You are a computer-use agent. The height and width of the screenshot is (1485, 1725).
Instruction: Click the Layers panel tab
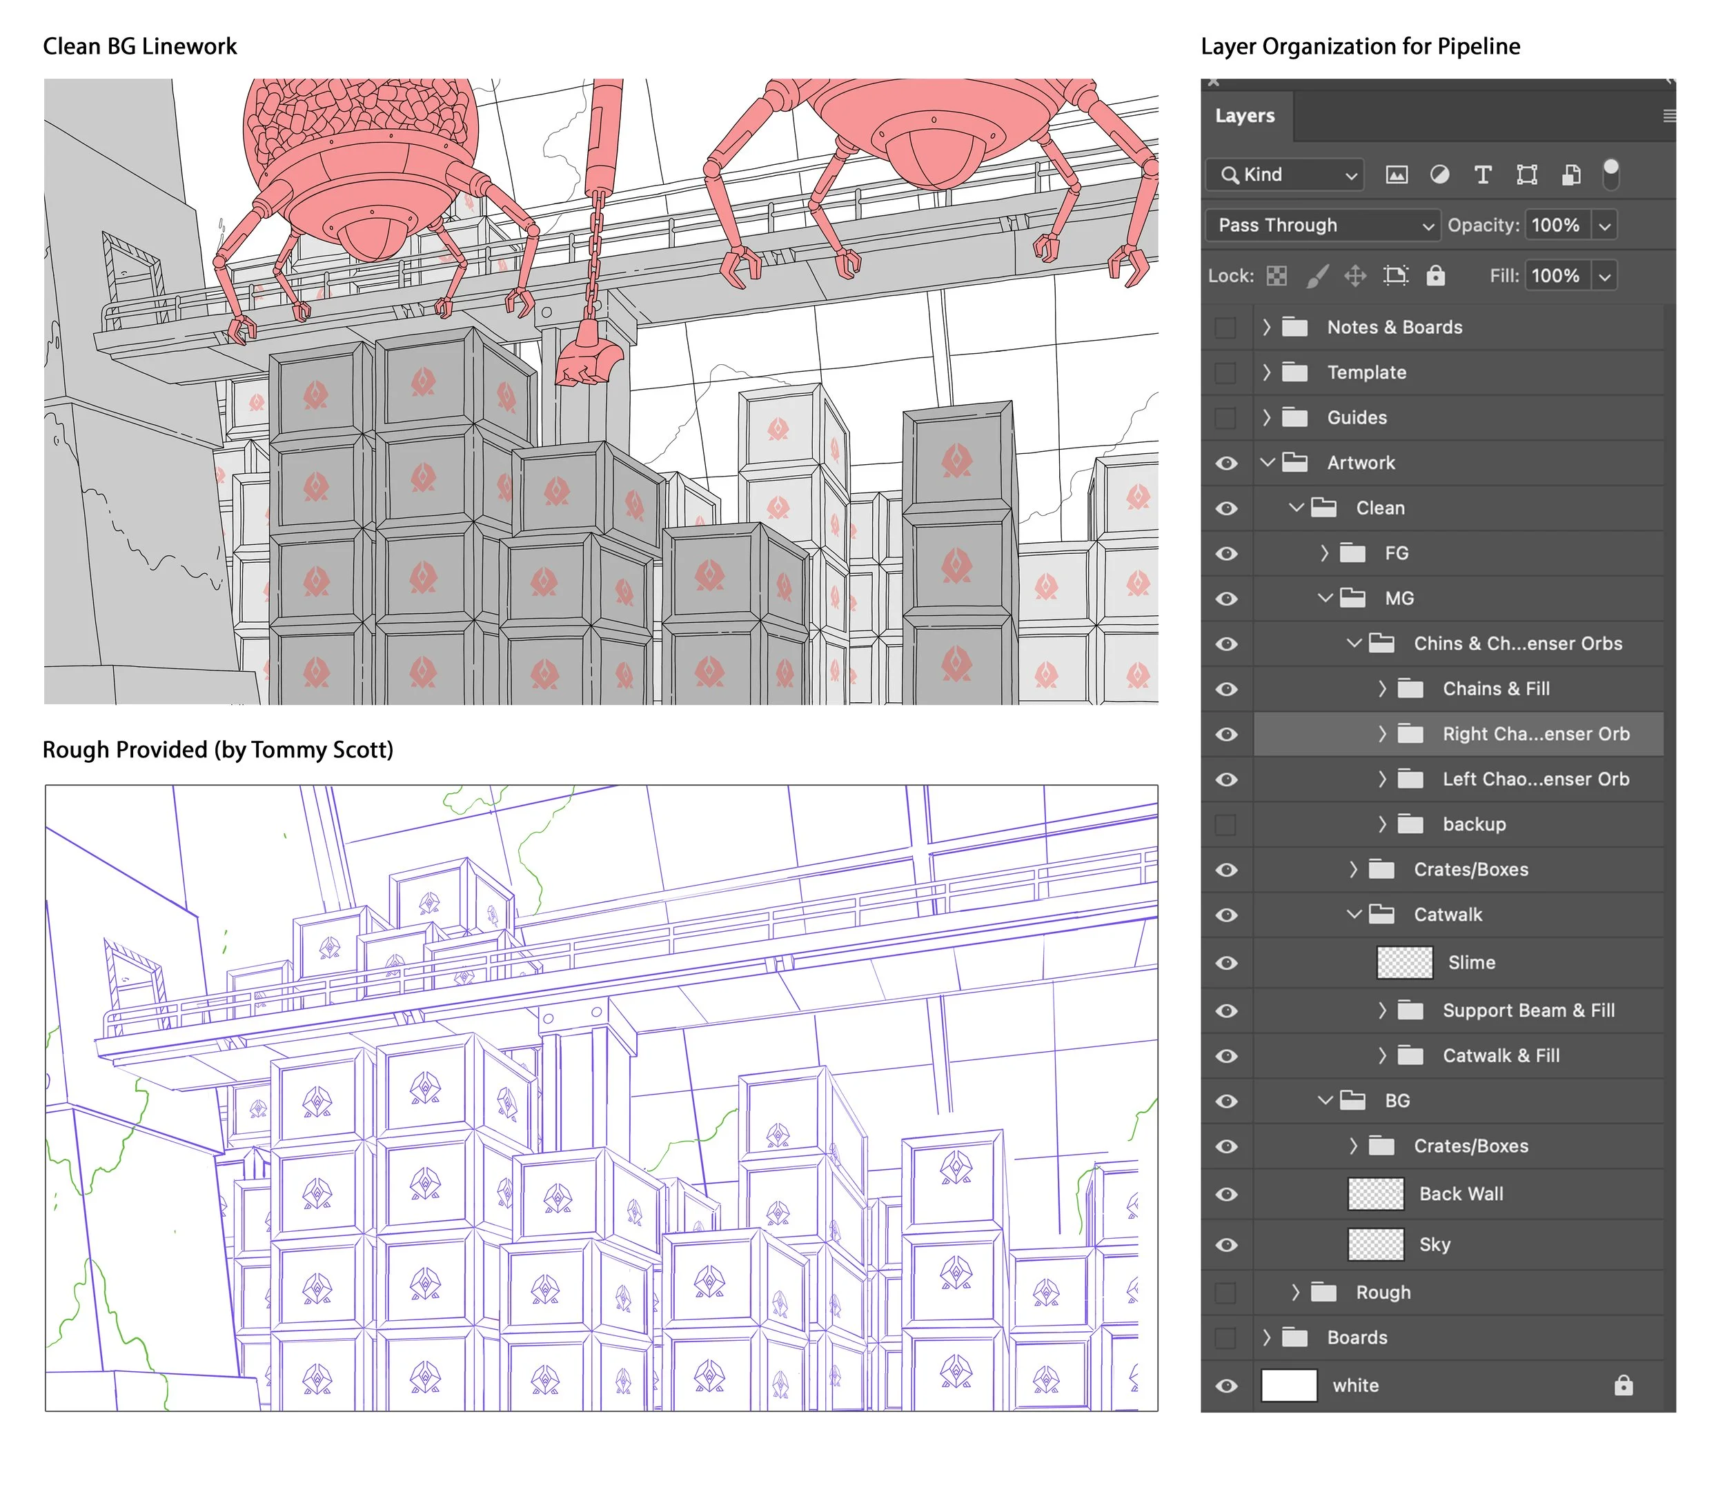(1245, 116)
